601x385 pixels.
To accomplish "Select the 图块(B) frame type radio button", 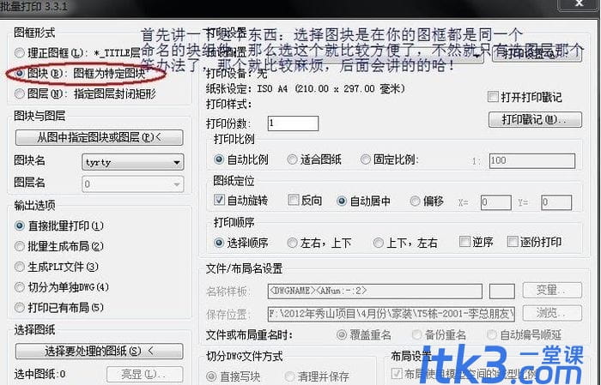I will pyautogui.click(x=20, y=73).
